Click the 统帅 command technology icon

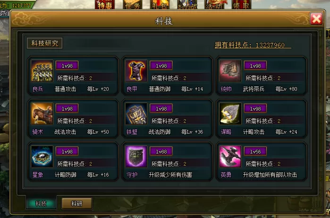[x=230, y=71]
